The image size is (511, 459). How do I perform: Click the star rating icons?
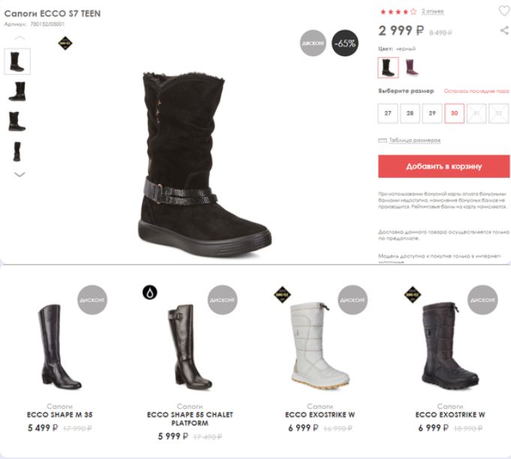tap(398, 12)
